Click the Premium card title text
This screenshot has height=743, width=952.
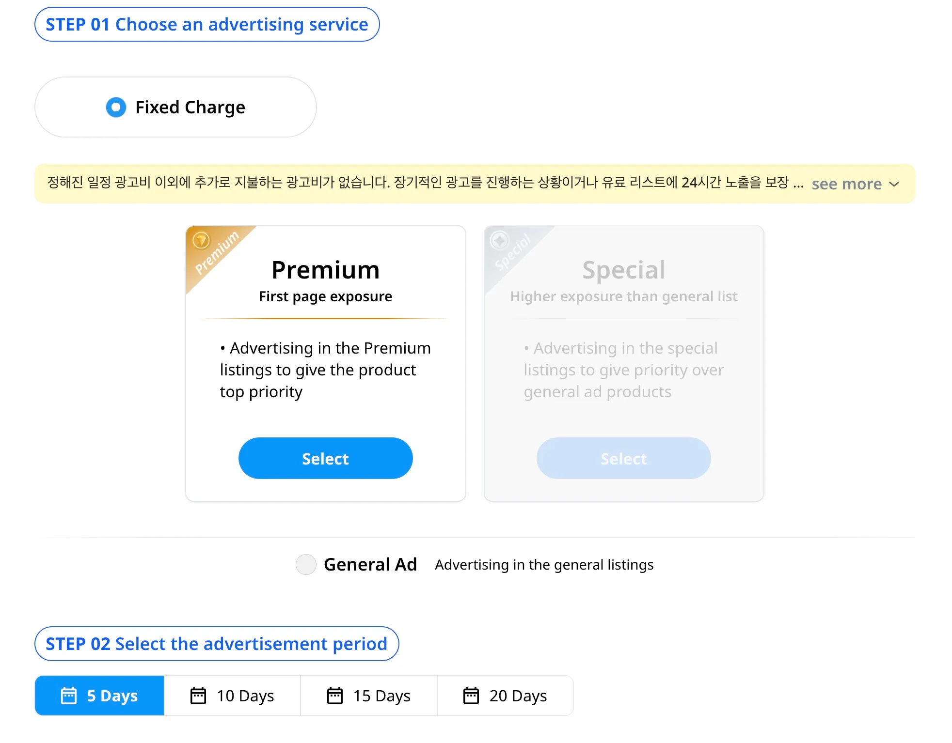[325, 270]
